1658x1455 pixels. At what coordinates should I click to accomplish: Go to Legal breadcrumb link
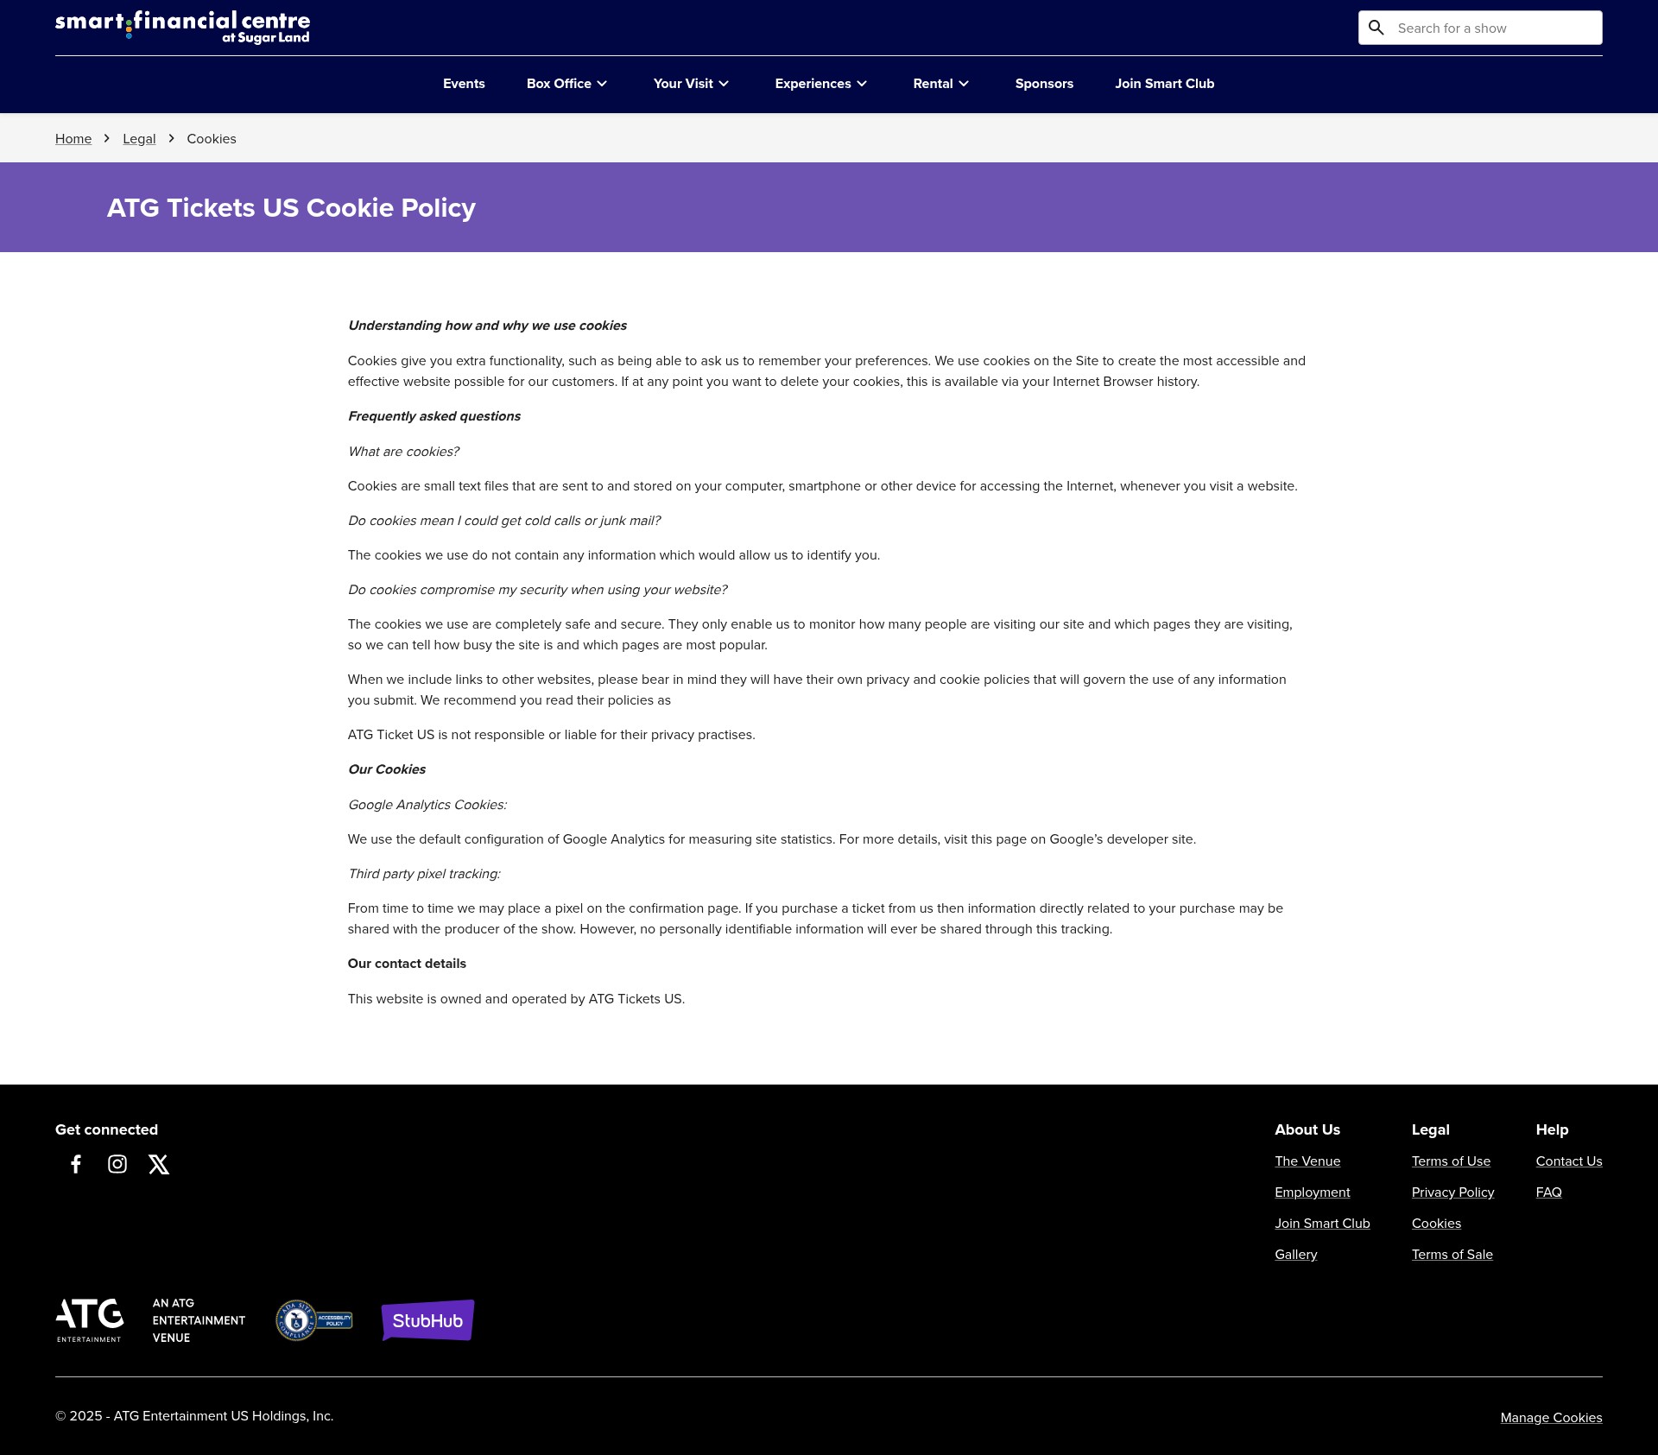coord(139,139)
